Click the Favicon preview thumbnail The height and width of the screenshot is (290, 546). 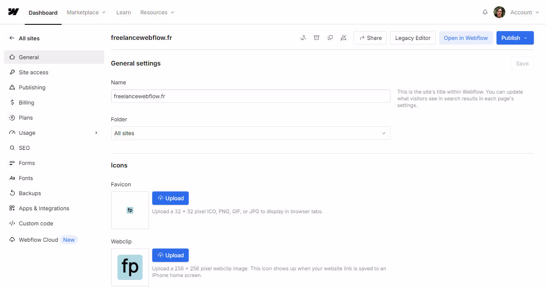pos(130,210)
